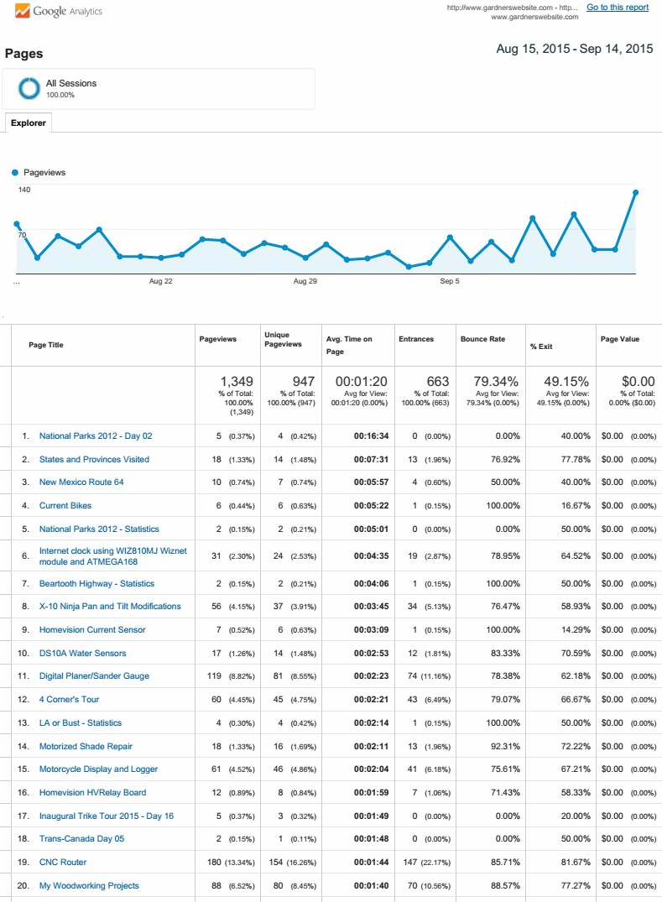Screen dimensions: 662x902
Task: Open 'My Woodworking Projects' link
Action: tap(89, 885)
